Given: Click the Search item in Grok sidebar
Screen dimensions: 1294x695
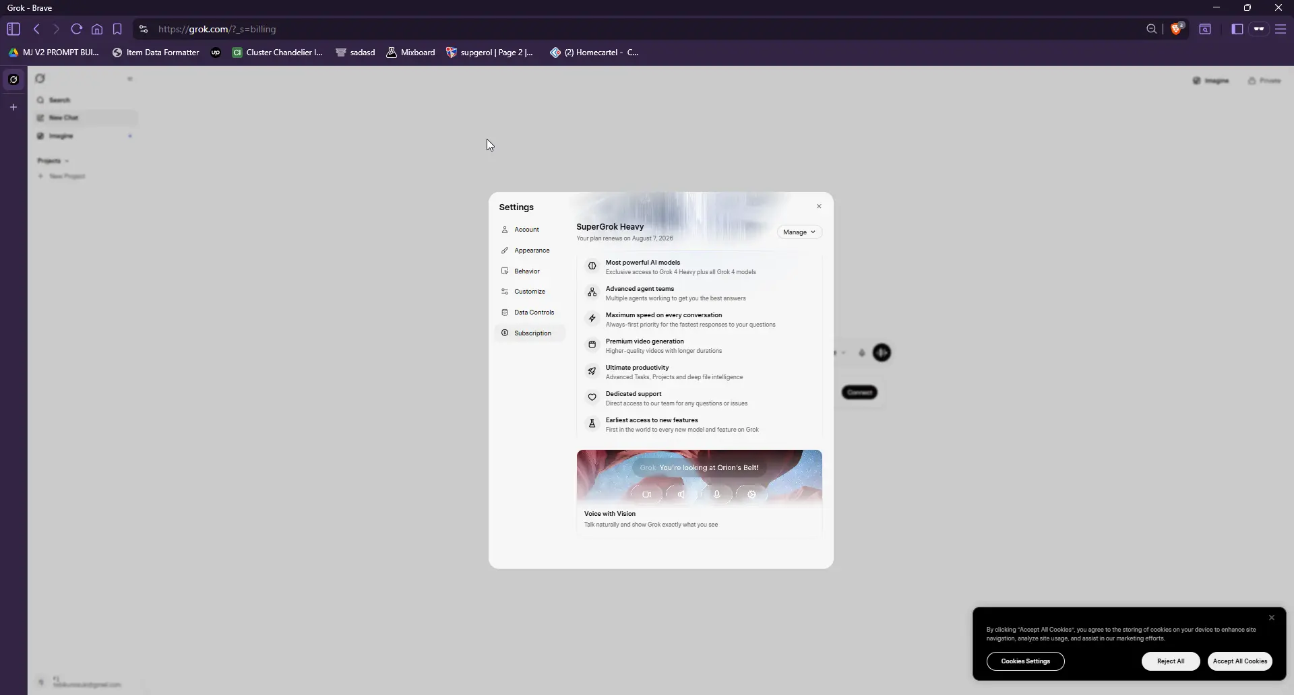Looking at the screenshot, I should 86,100.
